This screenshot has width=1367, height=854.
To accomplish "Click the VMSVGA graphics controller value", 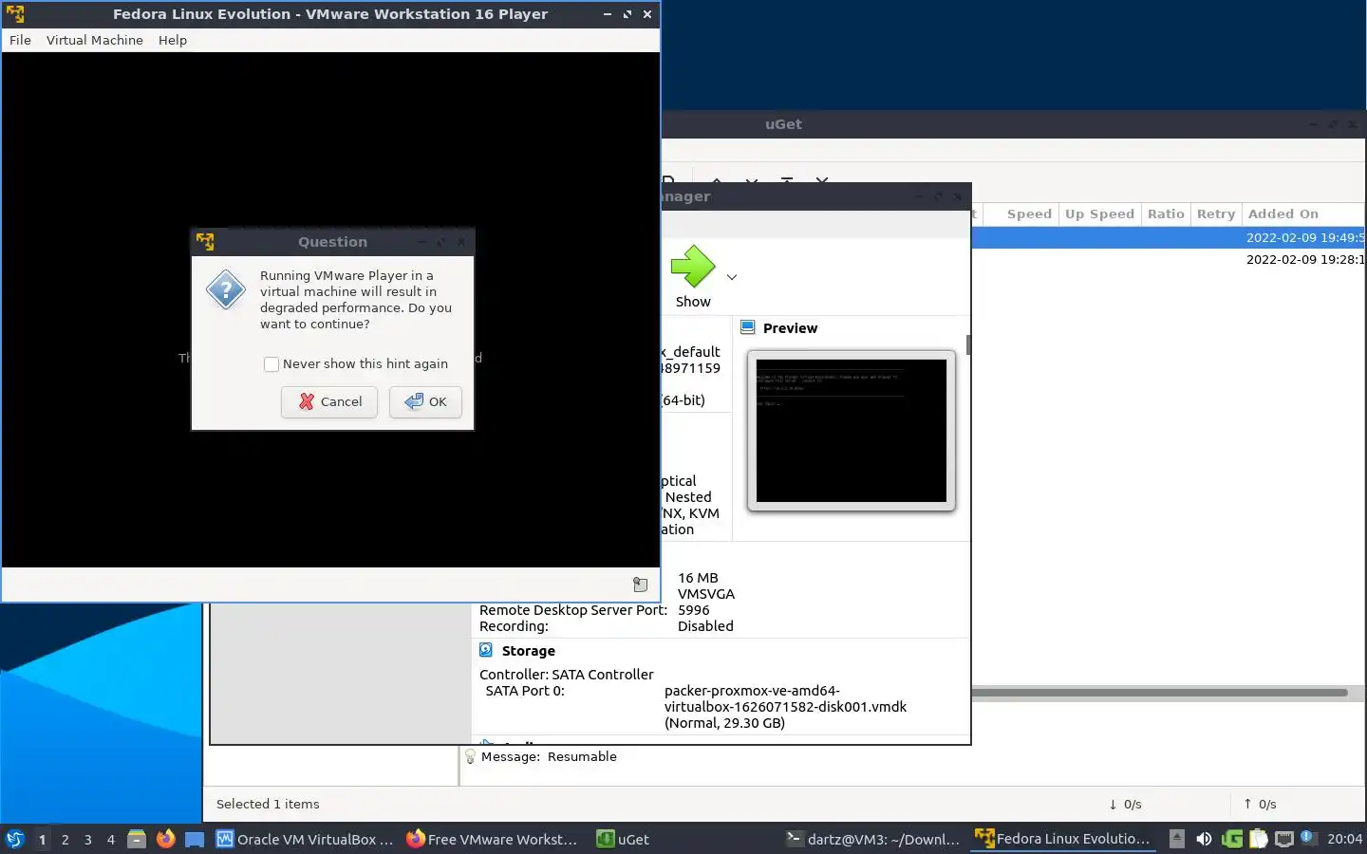I will click(x=706, y=594).
